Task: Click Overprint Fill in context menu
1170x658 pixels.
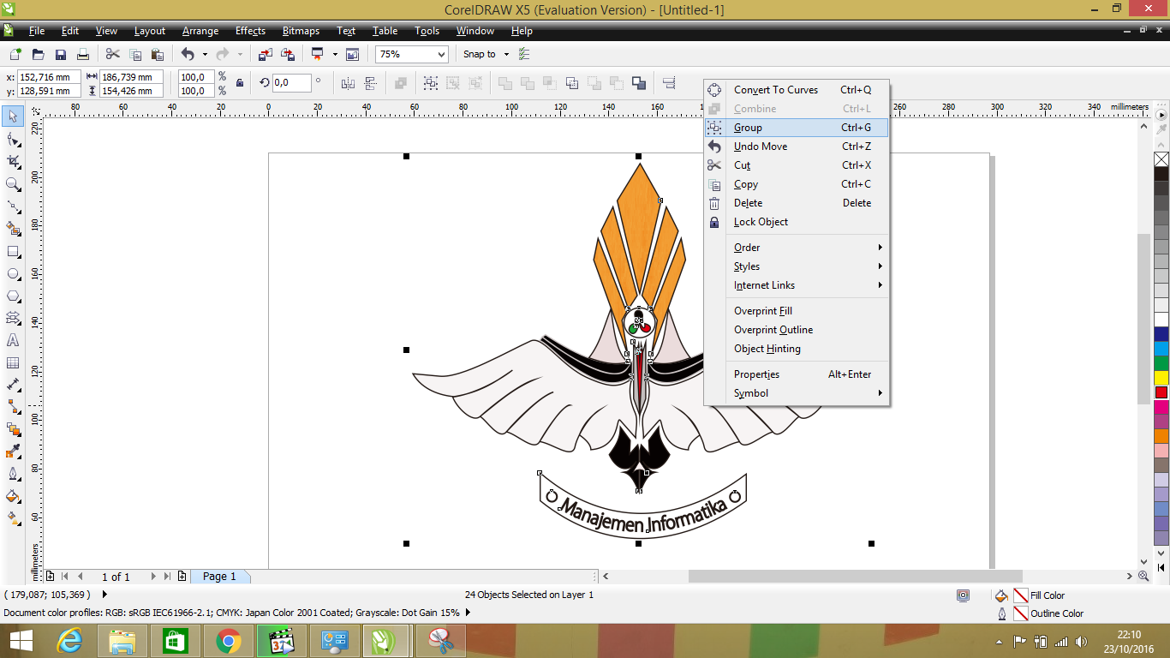Action: click(x=797, y=311)
